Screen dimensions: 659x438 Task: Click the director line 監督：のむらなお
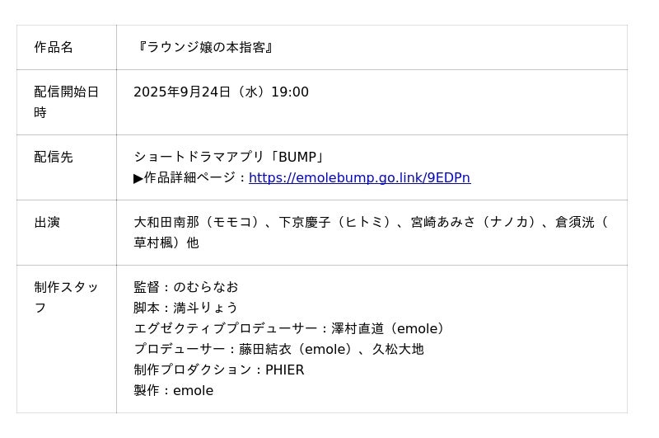tap(186, 288)
